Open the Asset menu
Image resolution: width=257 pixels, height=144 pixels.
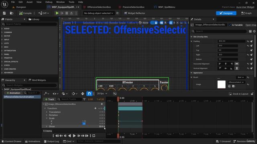pyautogui.click(x=29, y=2)
